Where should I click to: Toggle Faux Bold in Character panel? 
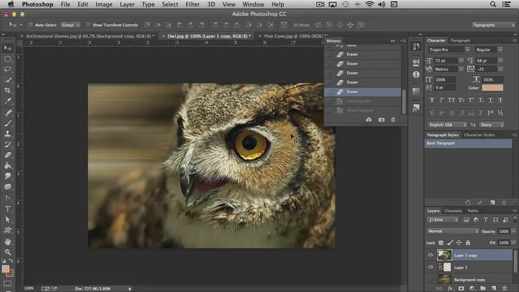[432, 100]
